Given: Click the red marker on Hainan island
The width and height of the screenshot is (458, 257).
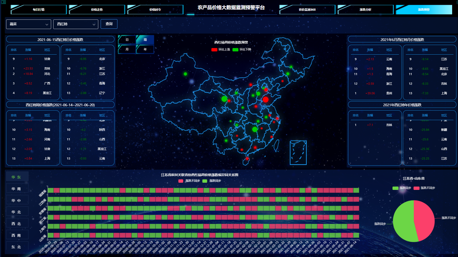Looking at the screenshot, I should pos(247,159).
